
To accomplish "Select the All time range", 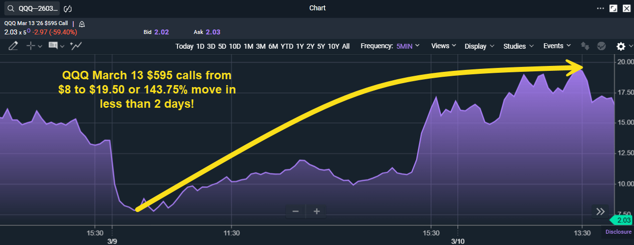I will click(346, 46).
